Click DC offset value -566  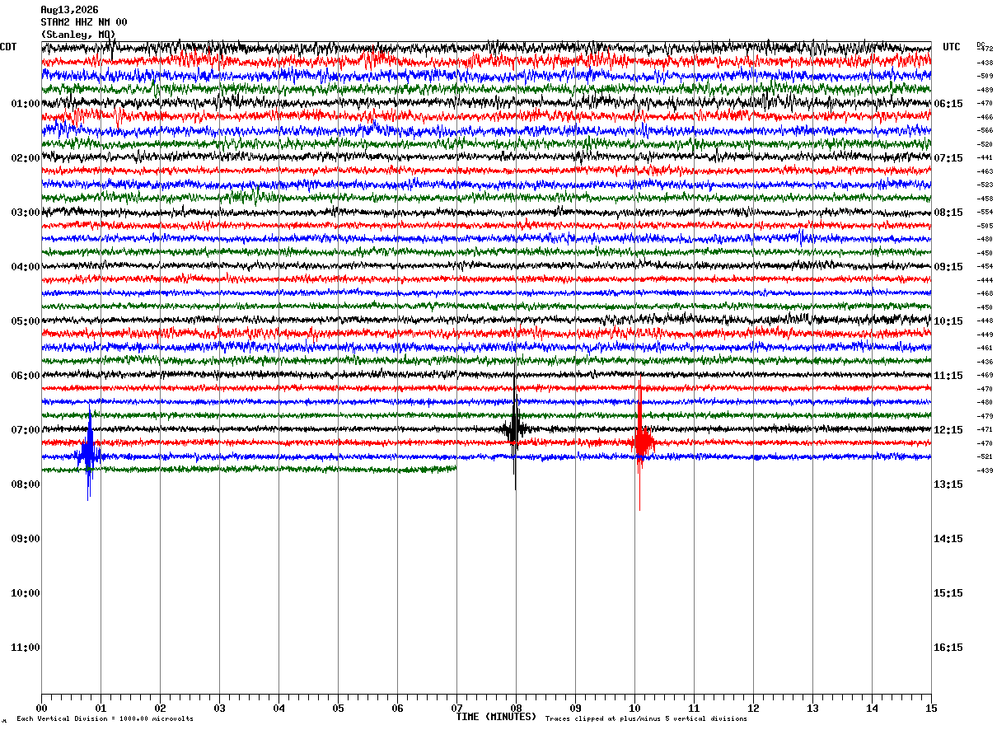point(985,131)
